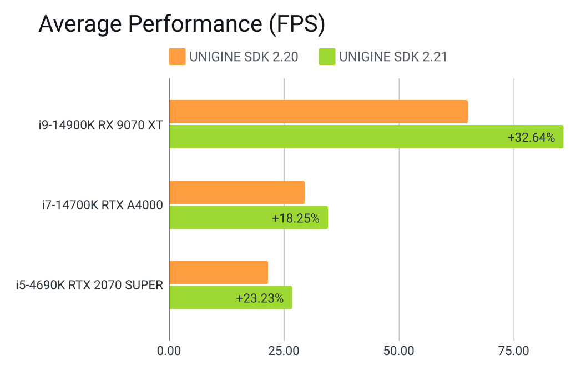Click the +18.25% data label
Viewport: 586px width, 365px height.
[296, 218]
